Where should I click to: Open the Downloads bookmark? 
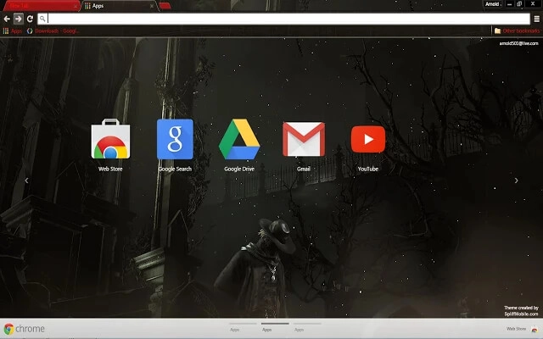(53, 31)
